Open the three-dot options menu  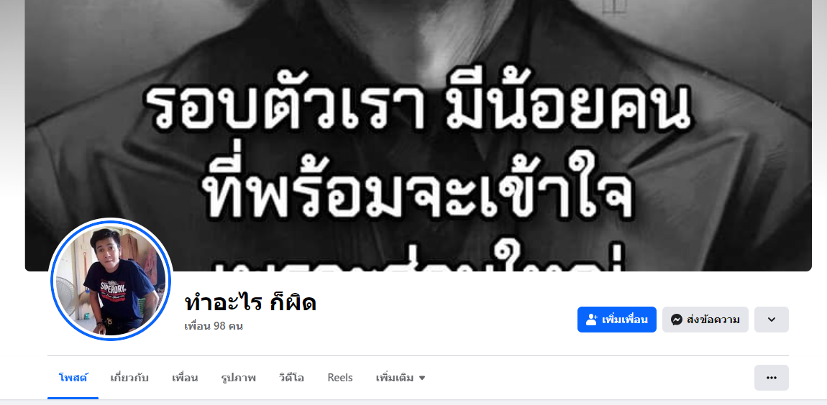point(771,378)
